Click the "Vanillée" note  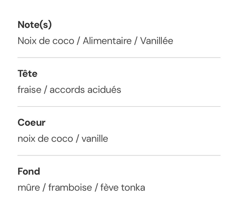[x=157, y=41]
